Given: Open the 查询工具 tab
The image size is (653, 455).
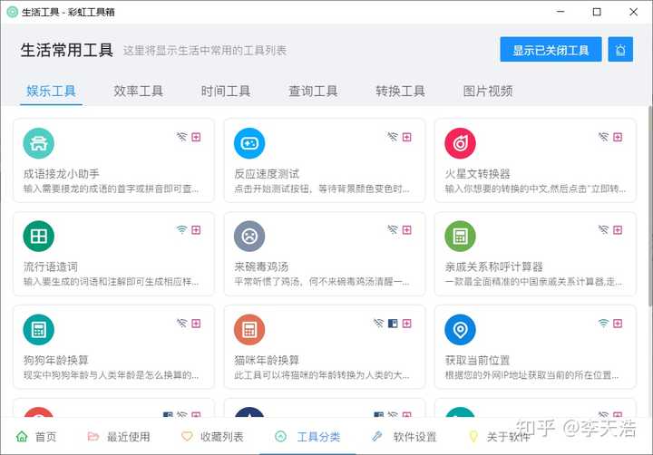Looking at the screenshot, I should point(313,91).
